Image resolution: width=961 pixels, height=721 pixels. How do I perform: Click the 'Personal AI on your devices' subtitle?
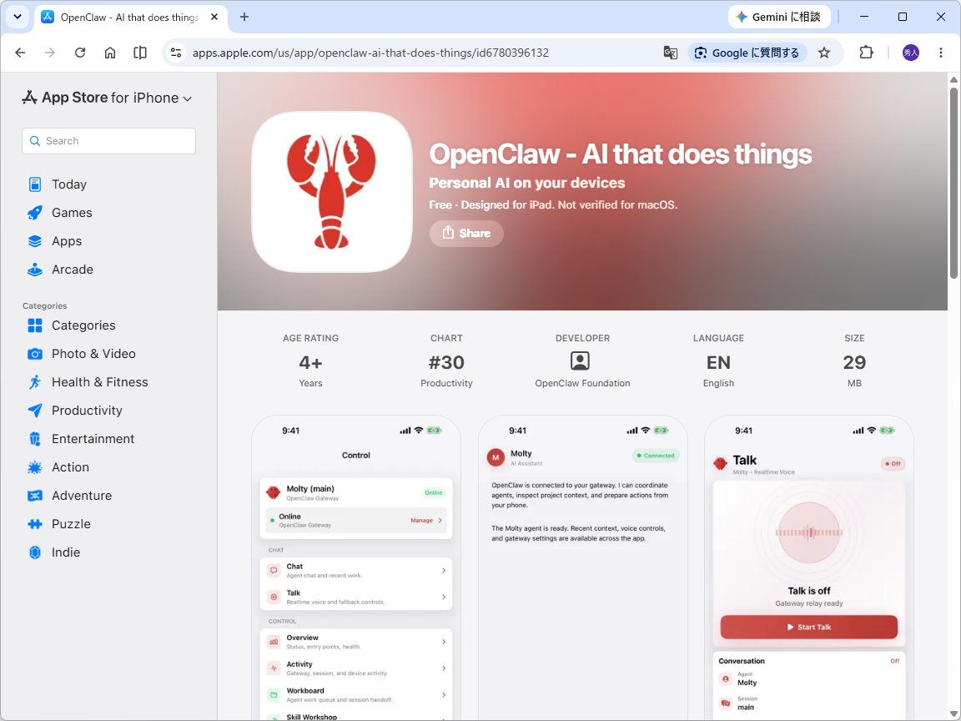(x=527, y=183)
